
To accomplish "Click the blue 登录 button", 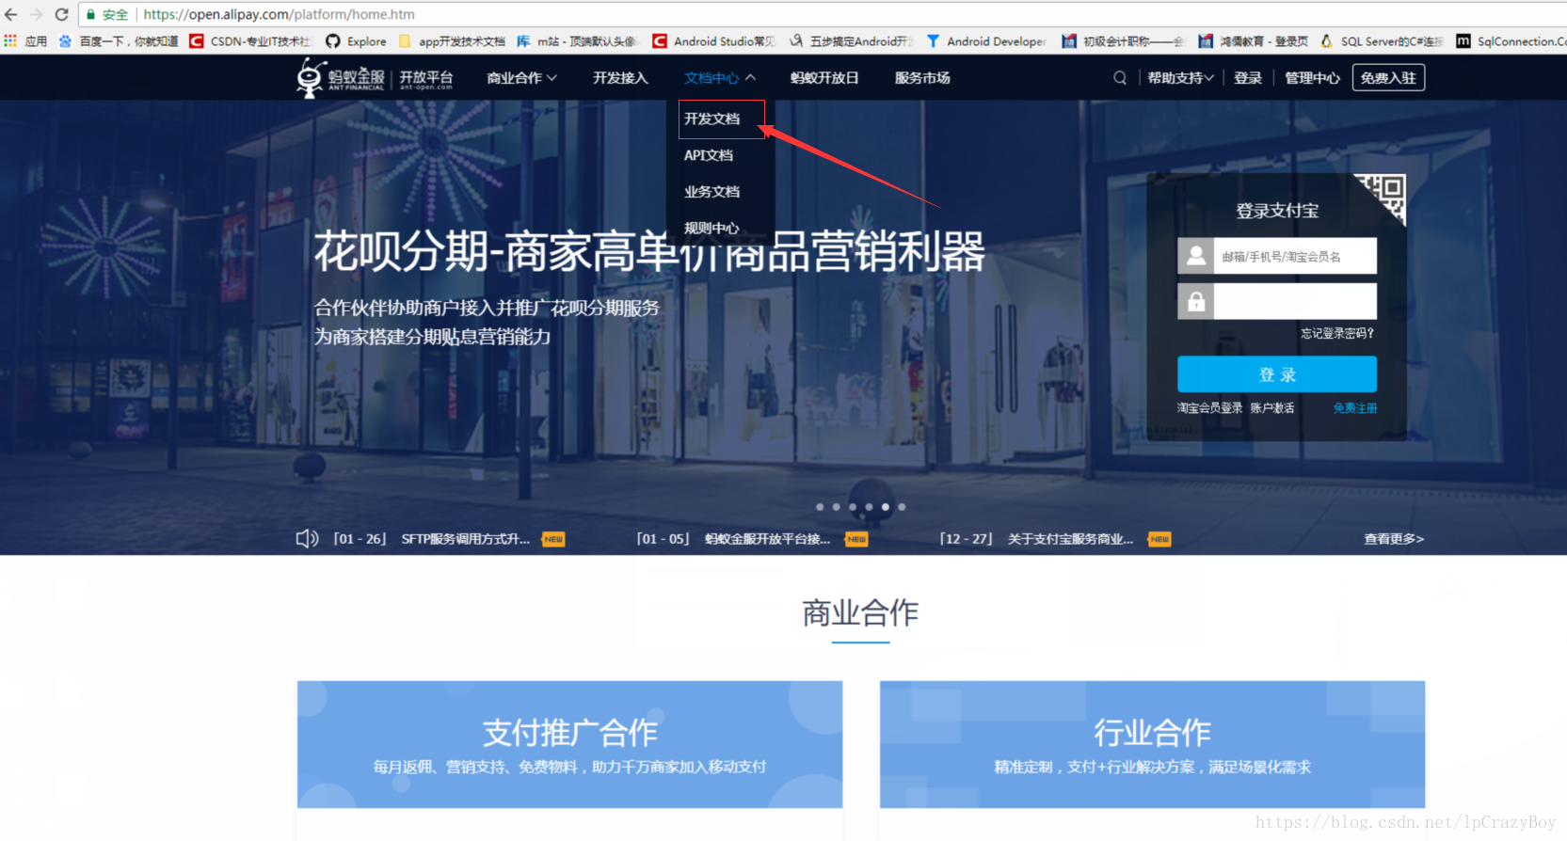I will (1277, 374).
